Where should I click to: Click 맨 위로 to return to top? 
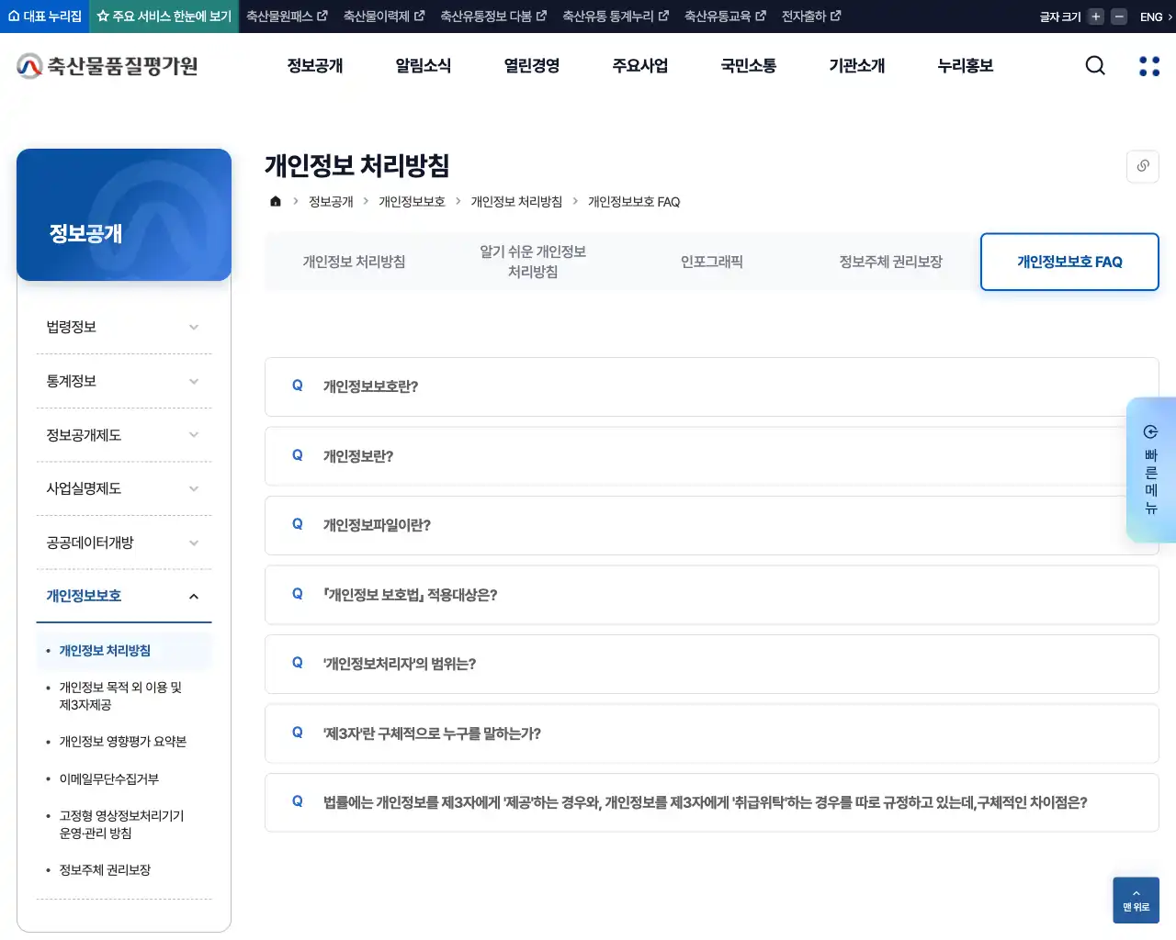pos(1136,901)
